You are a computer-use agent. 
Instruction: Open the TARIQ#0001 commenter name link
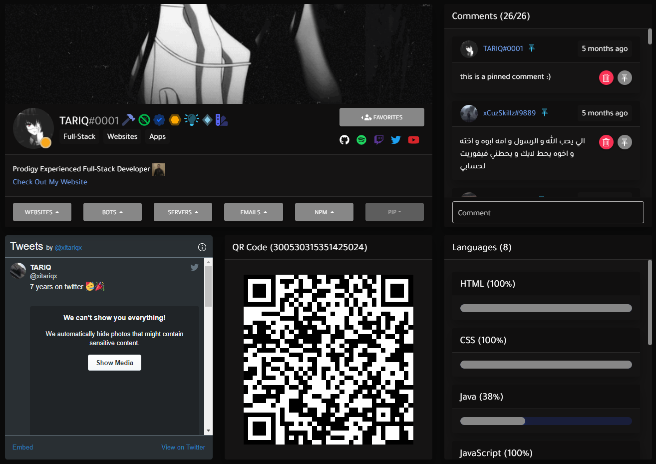tap(503, 48)
